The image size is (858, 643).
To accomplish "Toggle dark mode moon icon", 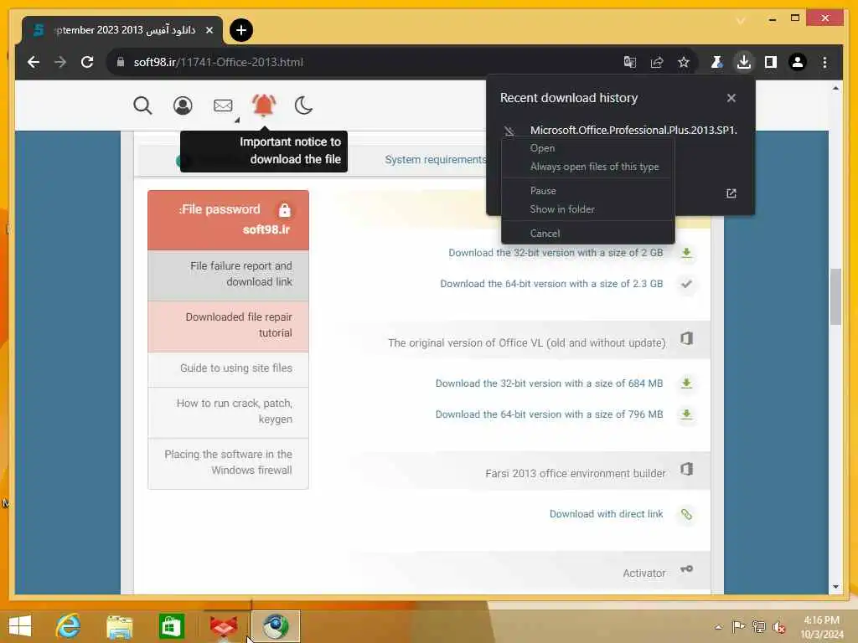I will pos(303,105).
